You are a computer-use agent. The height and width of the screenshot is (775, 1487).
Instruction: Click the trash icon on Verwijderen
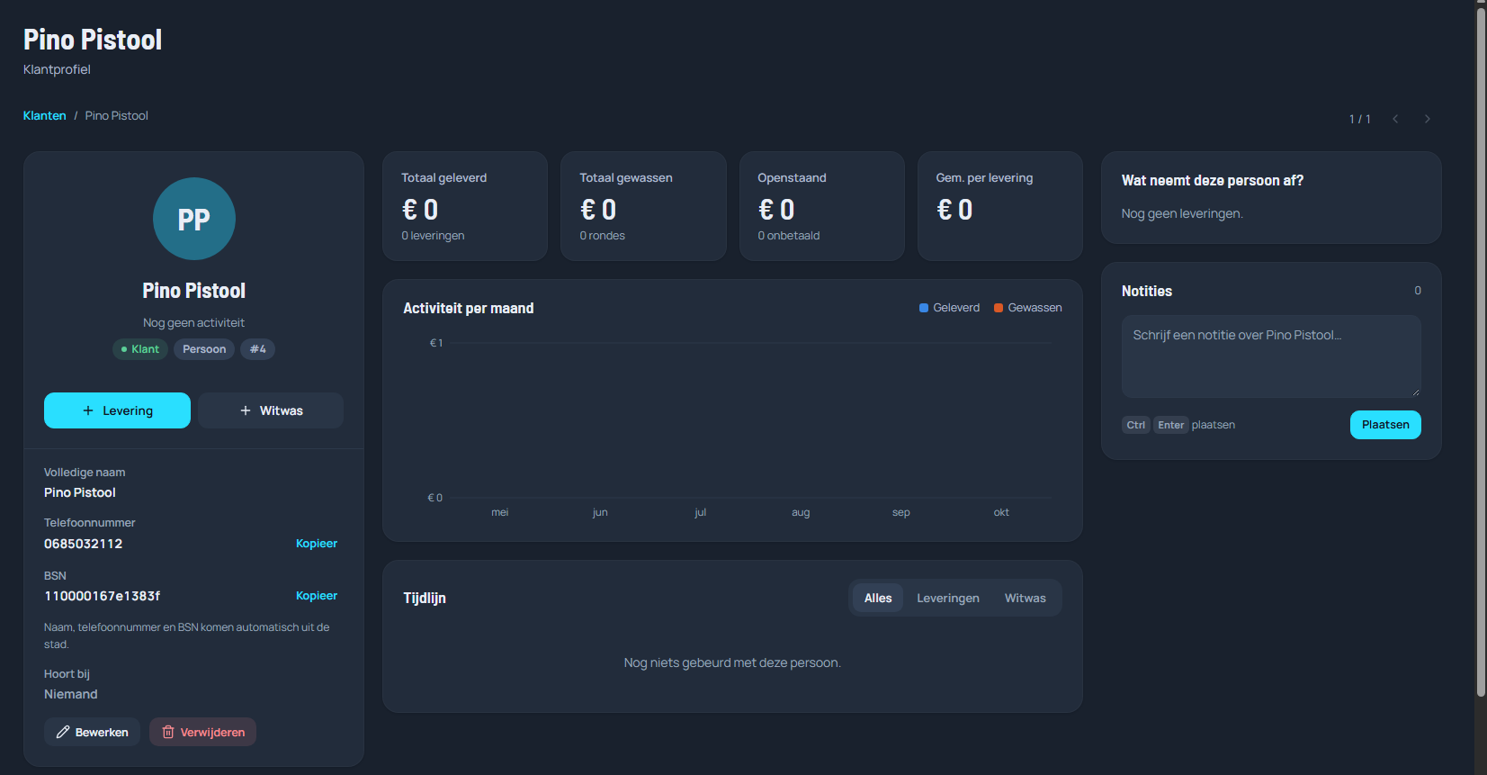click(168, 732)
